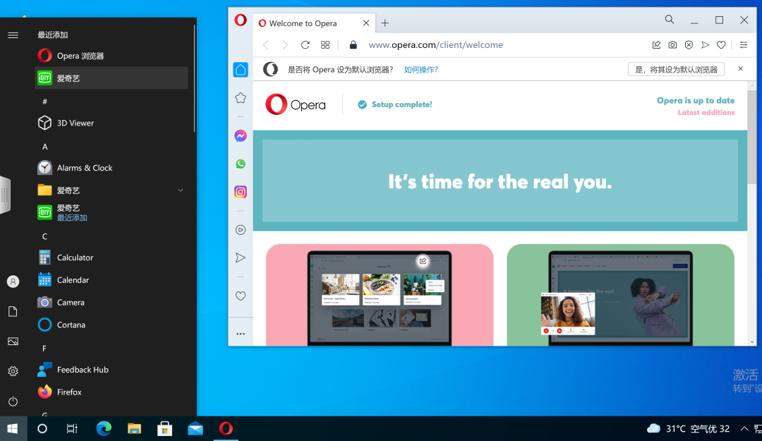Open Bookmarks star in Opera sidebar
This screenshot has height=441, width=762.
point(241,98)
